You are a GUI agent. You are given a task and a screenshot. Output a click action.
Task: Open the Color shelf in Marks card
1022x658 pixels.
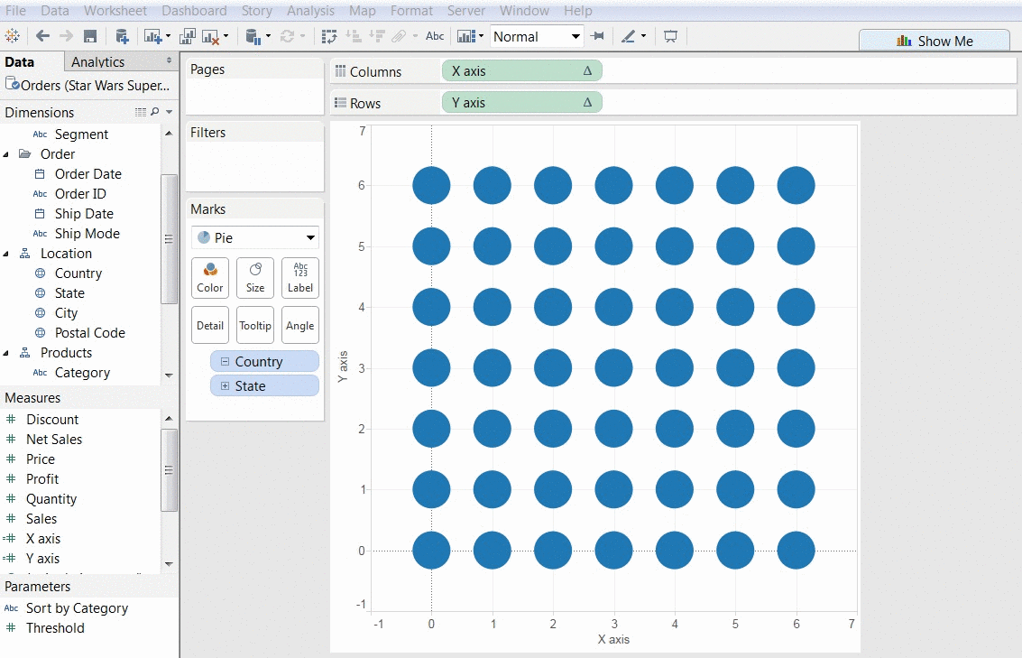(x=209, y=278)
